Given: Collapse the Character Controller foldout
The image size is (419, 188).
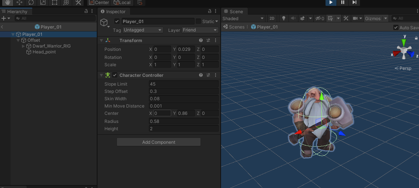Looking at the screenshot, I should pos(101,75).
